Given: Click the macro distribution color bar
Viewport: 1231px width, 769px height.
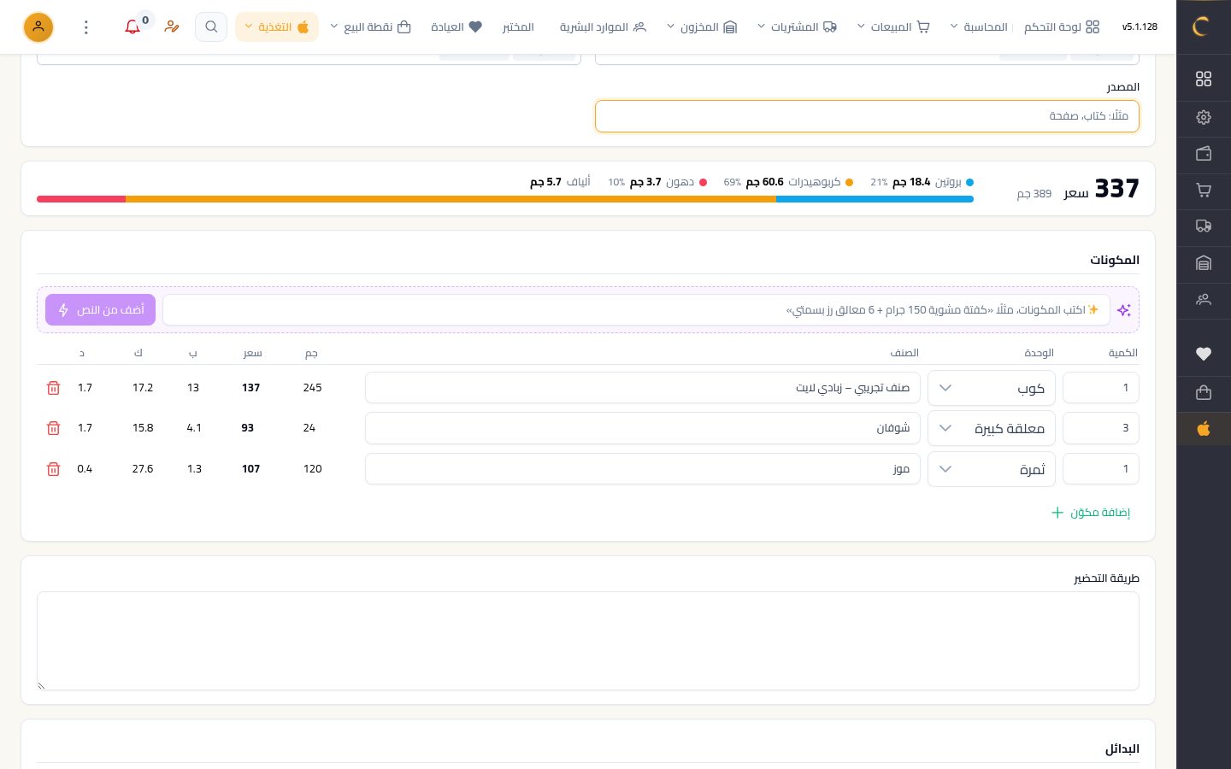Looking at the screenshot, I should pyautogui.click(x=505, y=199).
